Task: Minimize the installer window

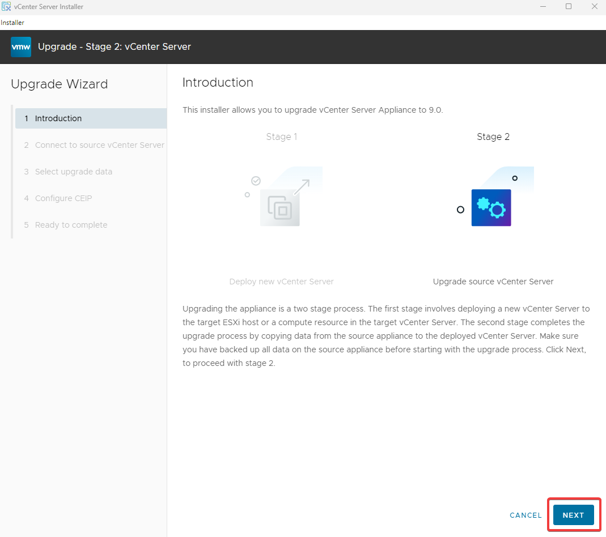Action: (x=543, y=7)
